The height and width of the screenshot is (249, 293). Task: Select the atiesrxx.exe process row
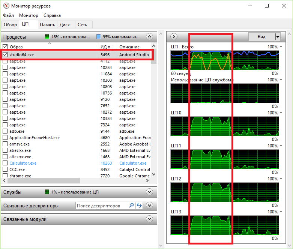[x=76, y=157]
